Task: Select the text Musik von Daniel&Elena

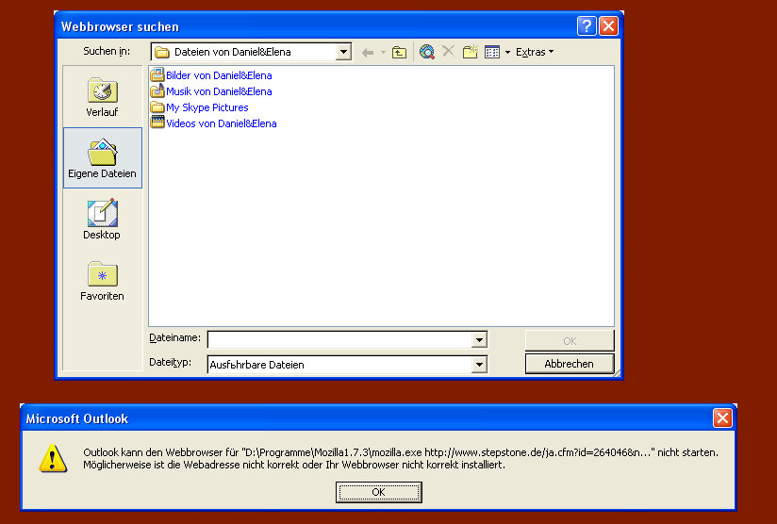Action: tap(219, 91)
